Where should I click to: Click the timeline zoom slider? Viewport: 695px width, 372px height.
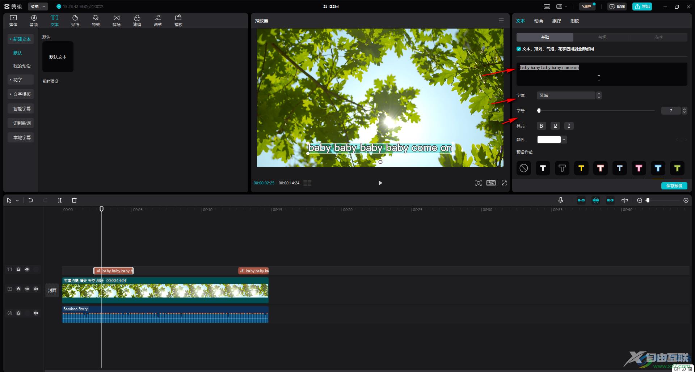(x=663, y=200)
